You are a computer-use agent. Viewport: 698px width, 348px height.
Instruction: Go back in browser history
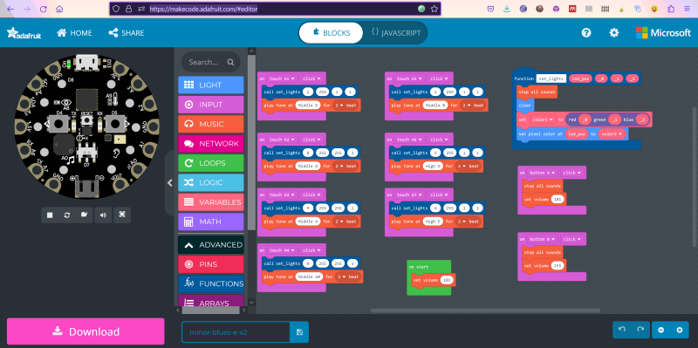(x=10, y=9)
